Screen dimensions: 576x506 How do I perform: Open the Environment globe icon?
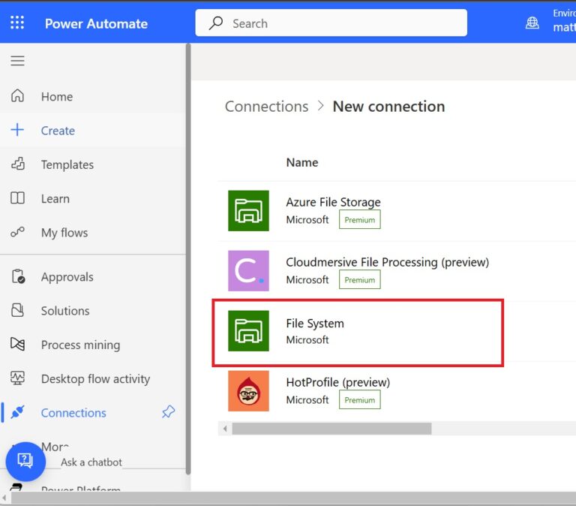tap(532, 23)
